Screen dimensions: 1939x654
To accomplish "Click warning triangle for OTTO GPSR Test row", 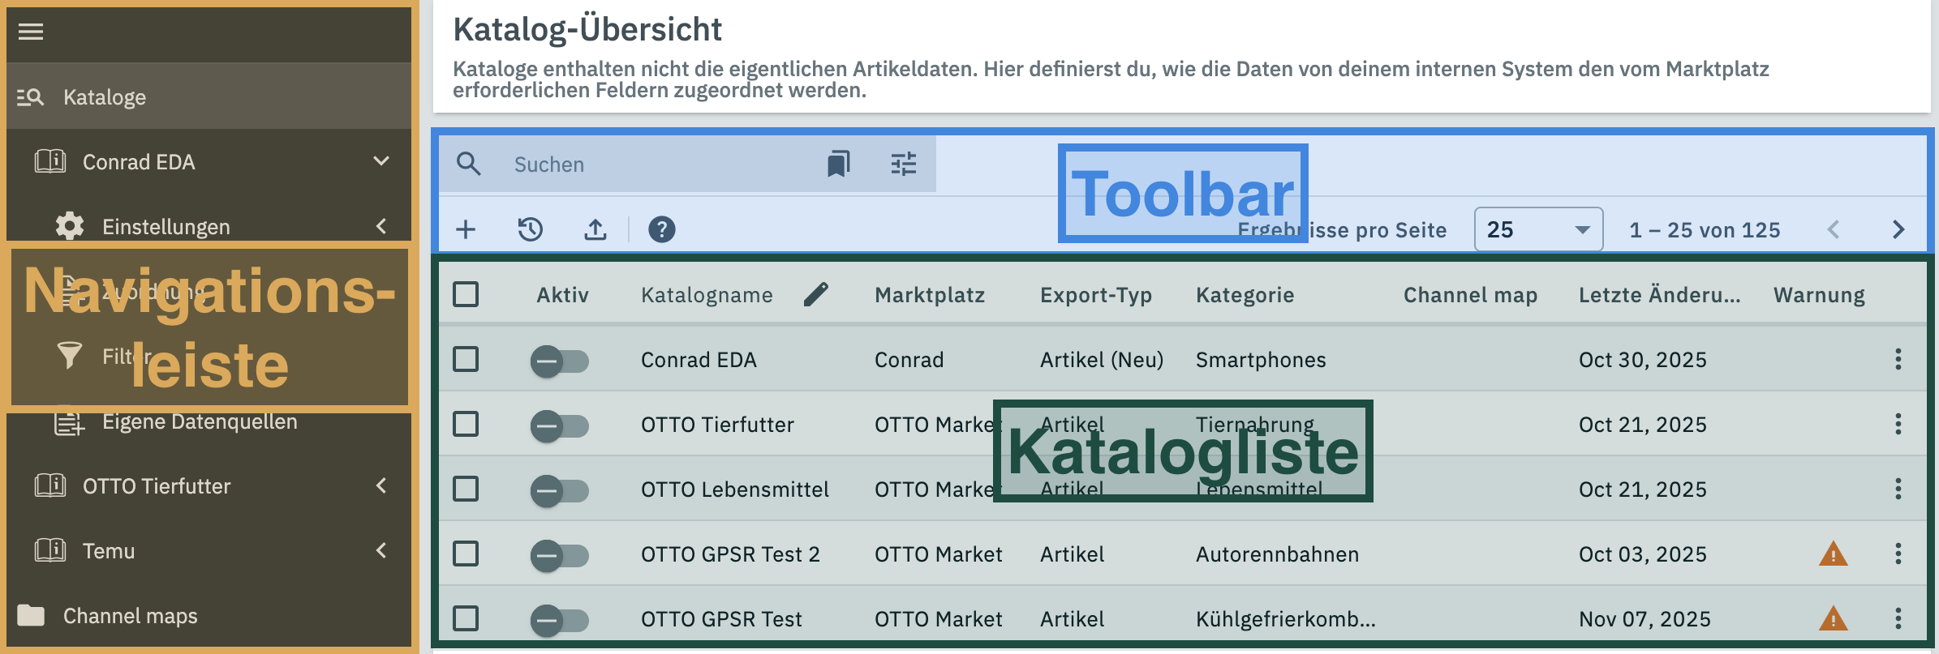I will click(1834, 619).
